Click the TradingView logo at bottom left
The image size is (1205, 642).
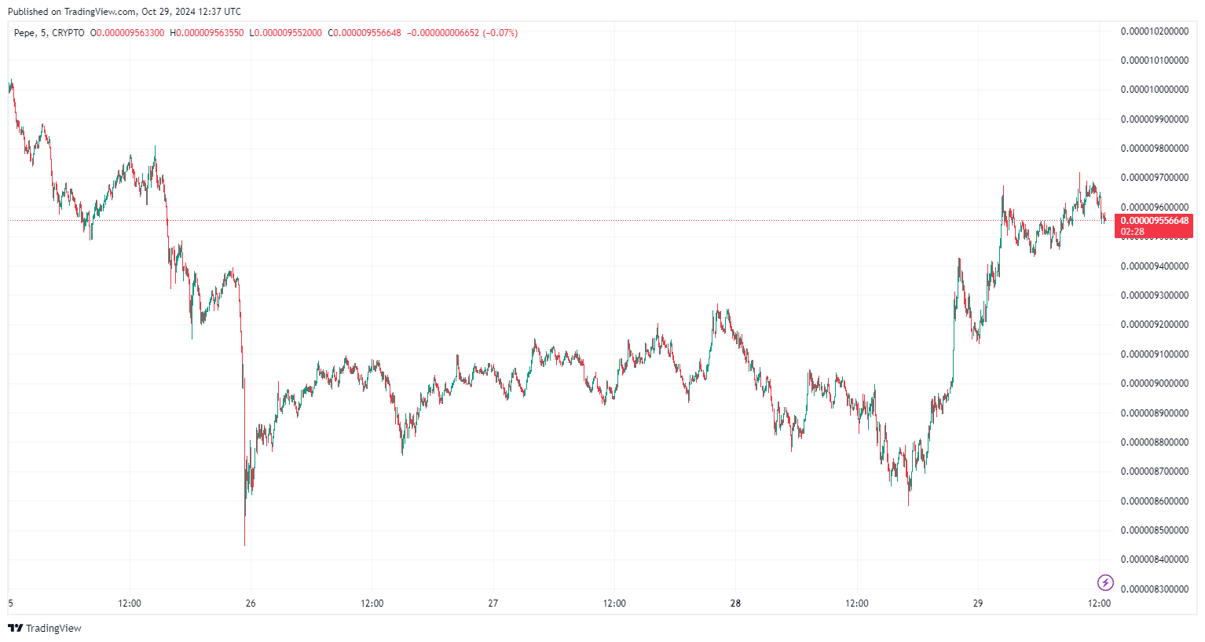click(45, 628)
